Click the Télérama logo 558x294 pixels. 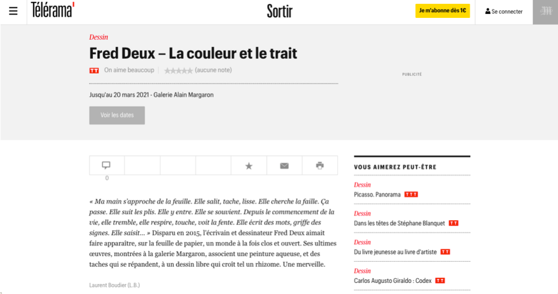pyautogui.click(x=53, y=10)
